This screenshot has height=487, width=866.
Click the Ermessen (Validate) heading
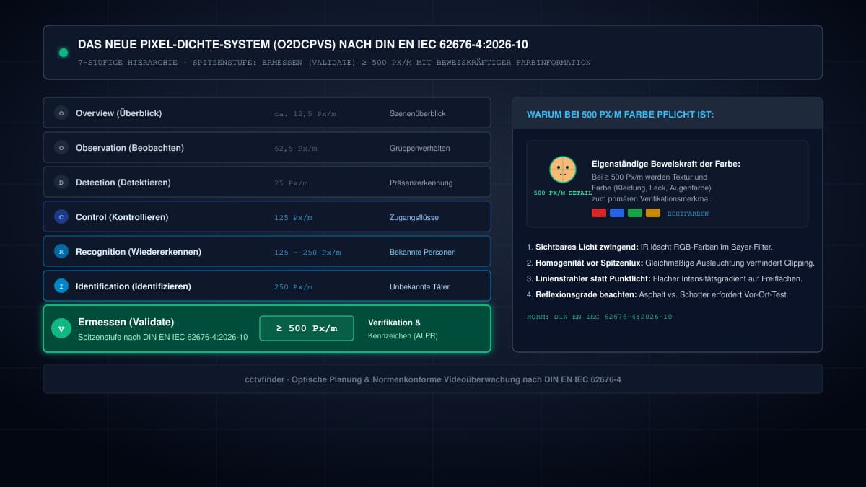point(126,322)
